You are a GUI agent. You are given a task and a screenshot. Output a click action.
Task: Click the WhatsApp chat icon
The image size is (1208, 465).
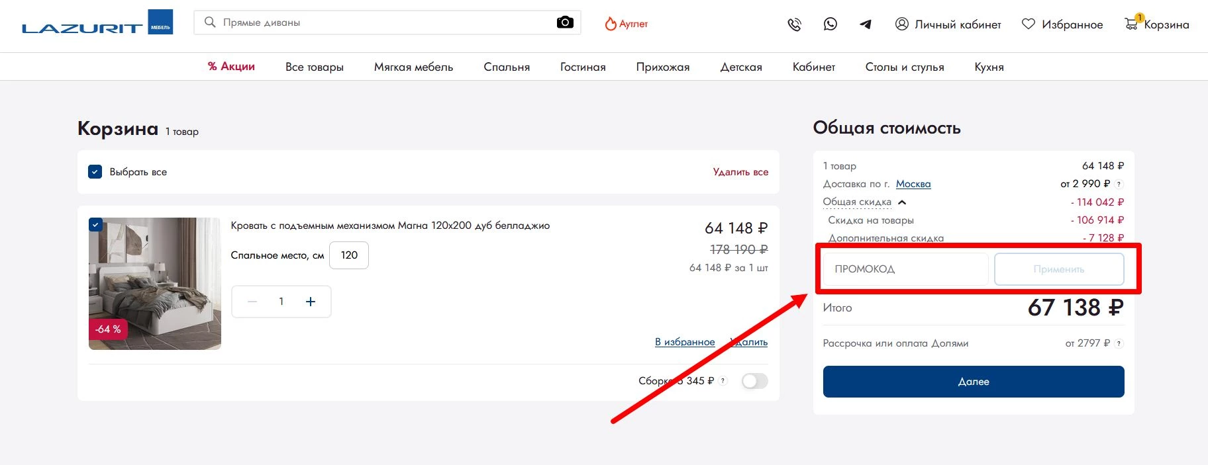tap(830, 24)
